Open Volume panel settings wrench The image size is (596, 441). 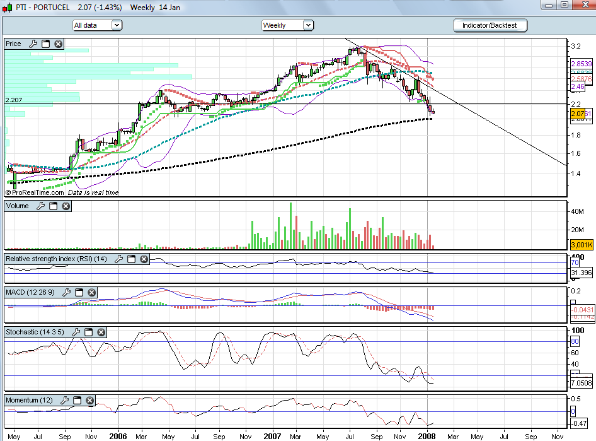click(x=41, y=206)
